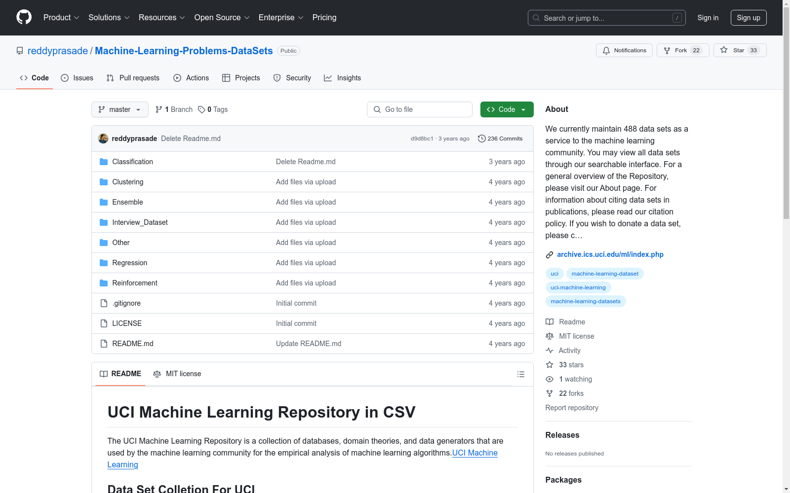Viewport: 790px width, 493px height.
Task: Switch to the Actions tab
Action: [x=191, y=78]
